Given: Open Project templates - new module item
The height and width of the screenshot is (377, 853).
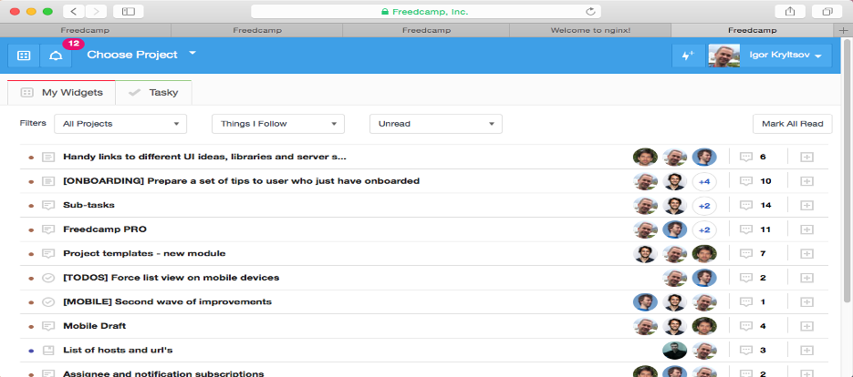Looking at the screenshot, I should click(144, 254).
